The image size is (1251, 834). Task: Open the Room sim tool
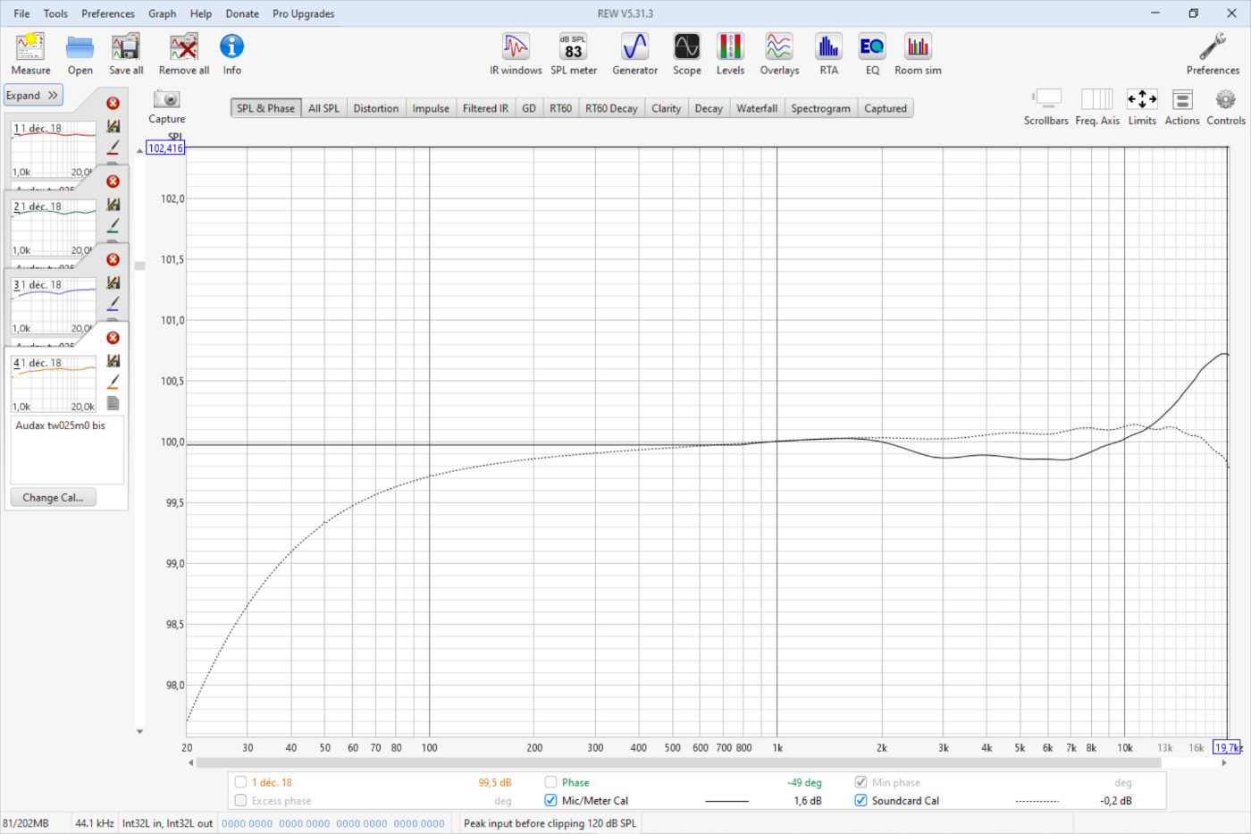click(918, 54)
